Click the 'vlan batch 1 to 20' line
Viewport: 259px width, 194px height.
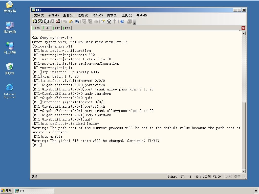click(55, 76)
